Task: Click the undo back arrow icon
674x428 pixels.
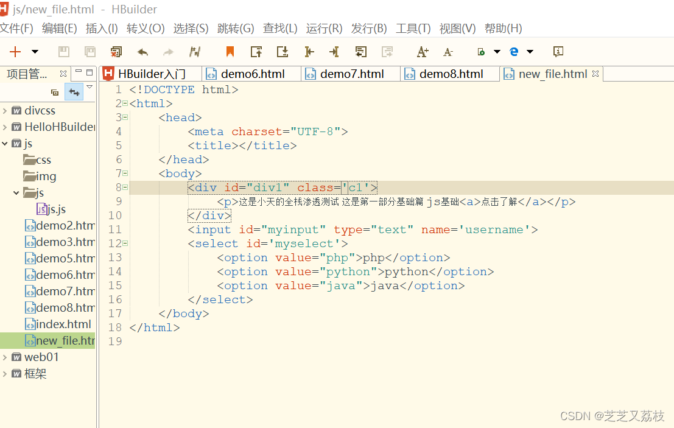Action: (x=142, y=52)
